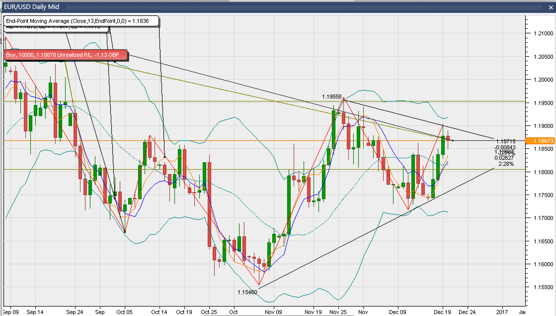Image resolution: width=556 pixels, height=316 pixels.
Task: Click the red Buy 10000 position label
Action: point(65,55)
